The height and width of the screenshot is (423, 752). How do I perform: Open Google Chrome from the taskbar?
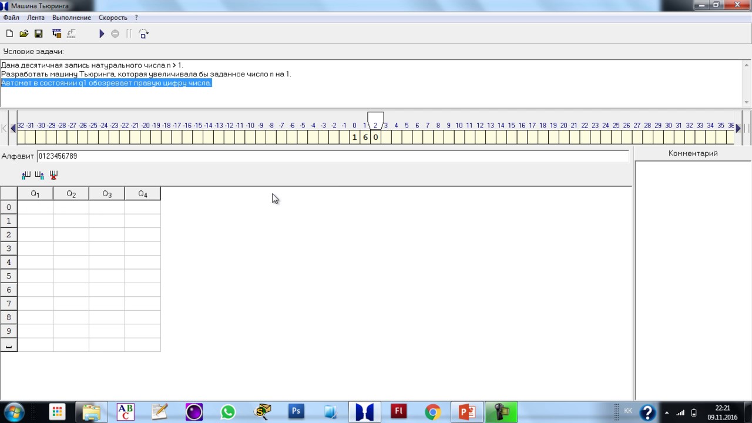pyautogui.click(x=433, y=412)
